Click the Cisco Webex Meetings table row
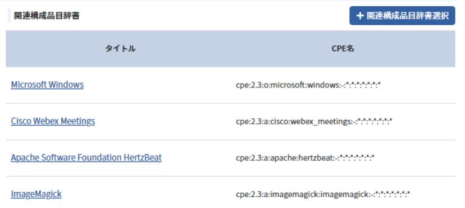The image size is (465, 208). click(x=230, y=122)
